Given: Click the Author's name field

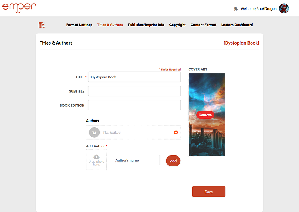Looking at the screenshot, I should tap(136, 160).
